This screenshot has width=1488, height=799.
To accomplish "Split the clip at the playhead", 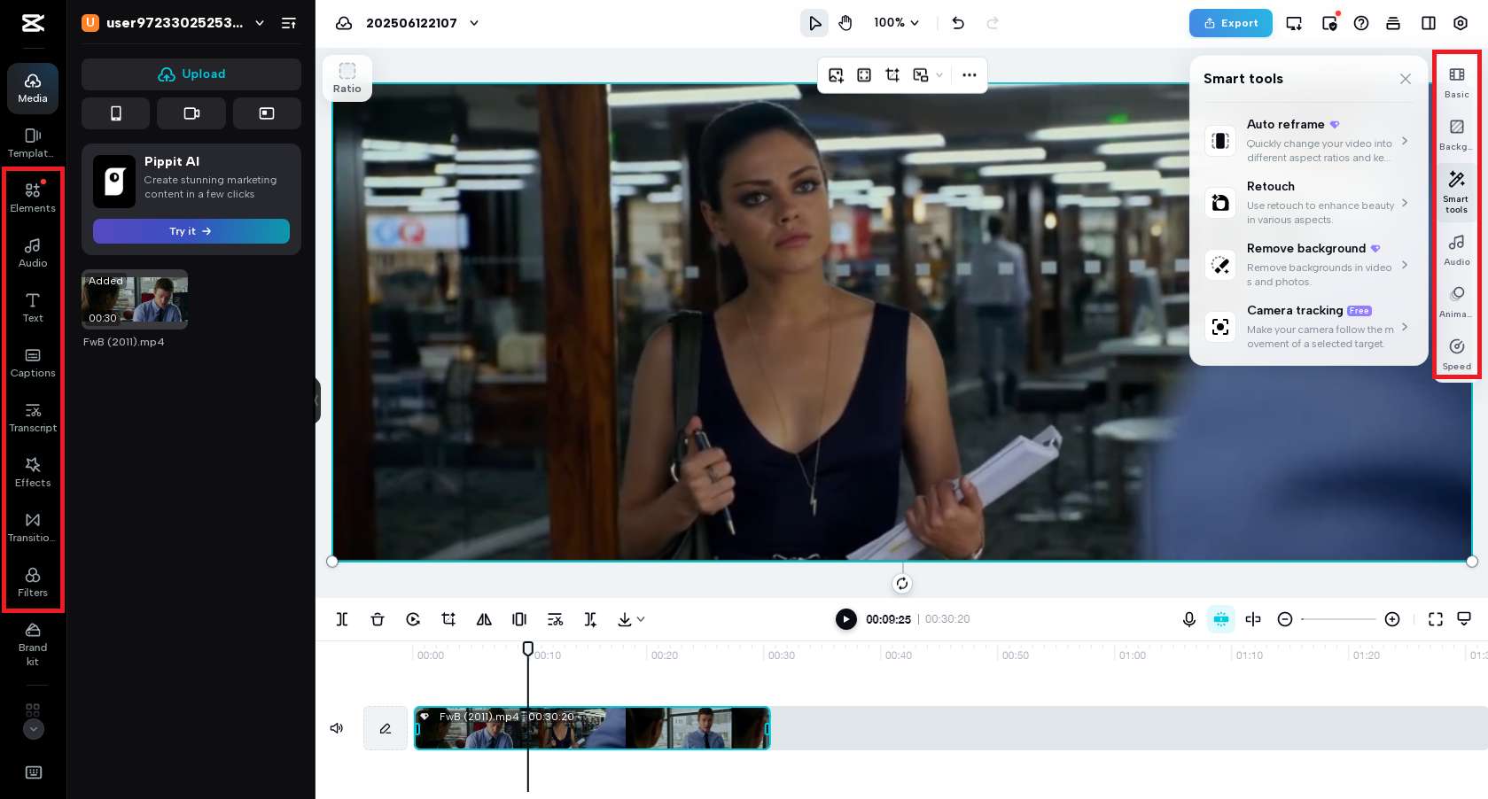I will pos(342,619).
